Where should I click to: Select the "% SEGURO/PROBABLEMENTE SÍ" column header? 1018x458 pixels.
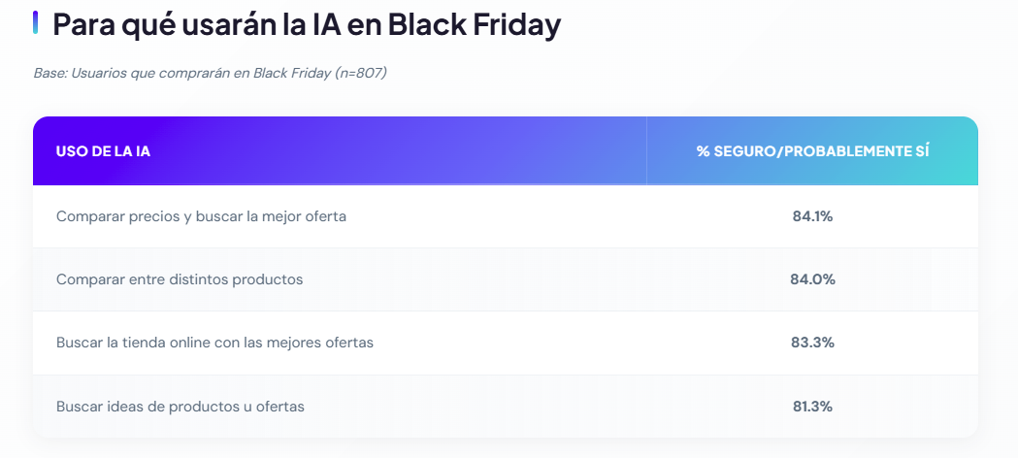[x=812, y=151]
